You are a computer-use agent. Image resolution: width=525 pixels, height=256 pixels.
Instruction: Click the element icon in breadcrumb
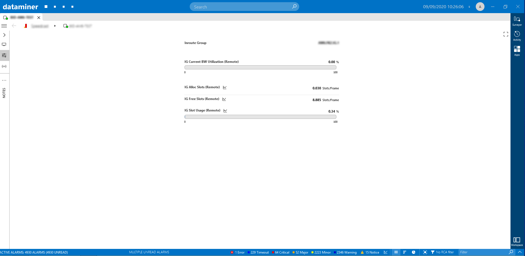65,26
